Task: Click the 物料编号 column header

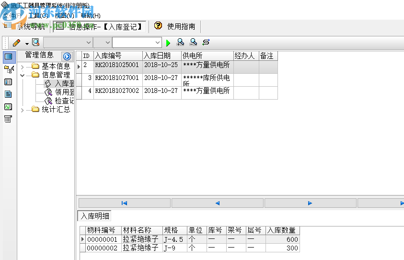Action: coord(104,230)
